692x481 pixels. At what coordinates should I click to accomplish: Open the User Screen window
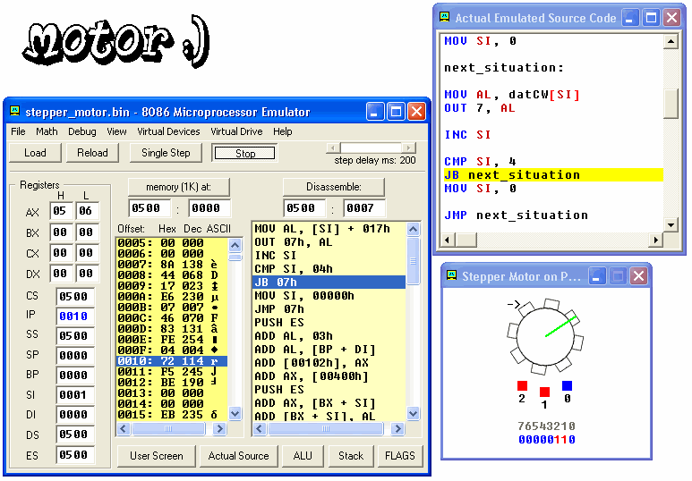coord(157,456)
